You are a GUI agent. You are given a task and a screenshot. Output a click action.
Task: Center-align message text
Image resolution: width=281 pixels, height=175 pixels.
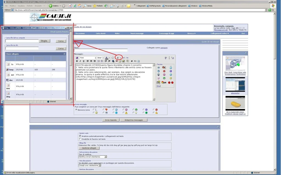pos(91,61)
